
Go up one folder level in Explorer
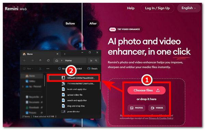tap(40, 60)
